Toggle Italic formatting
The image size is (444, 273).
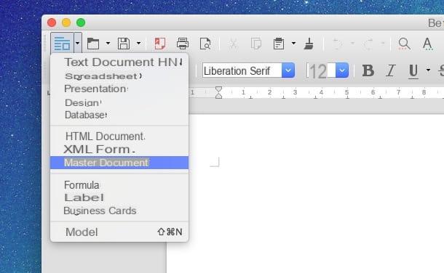pos(391,70)
